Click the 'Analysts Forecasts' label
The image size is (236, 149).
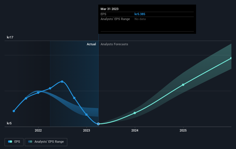[x=114, y=44]
